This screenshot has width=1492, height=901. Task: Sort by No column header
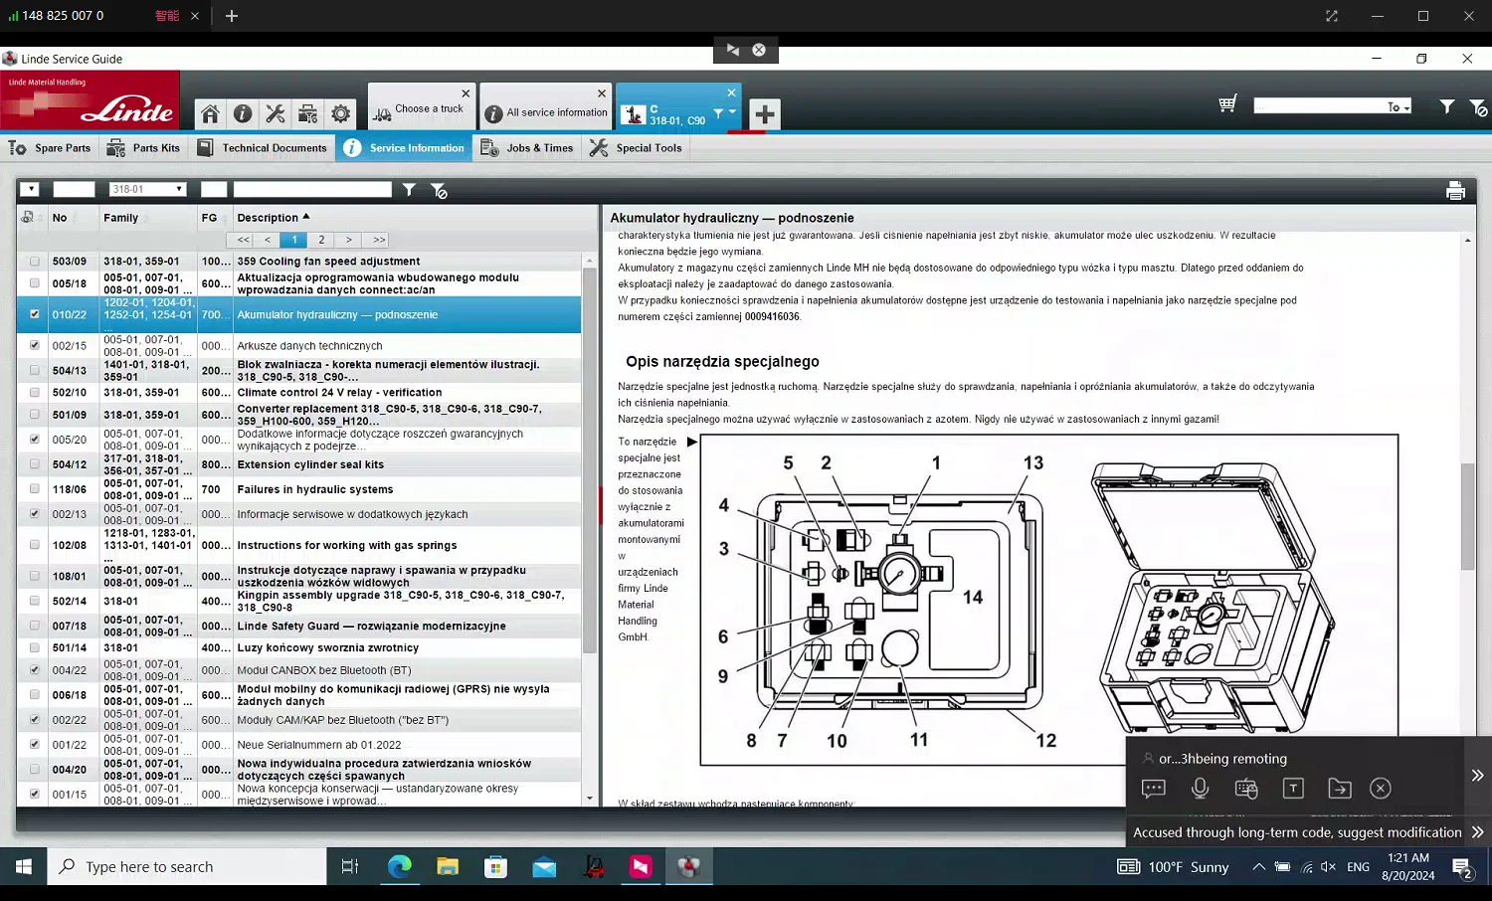coord(60,218)
